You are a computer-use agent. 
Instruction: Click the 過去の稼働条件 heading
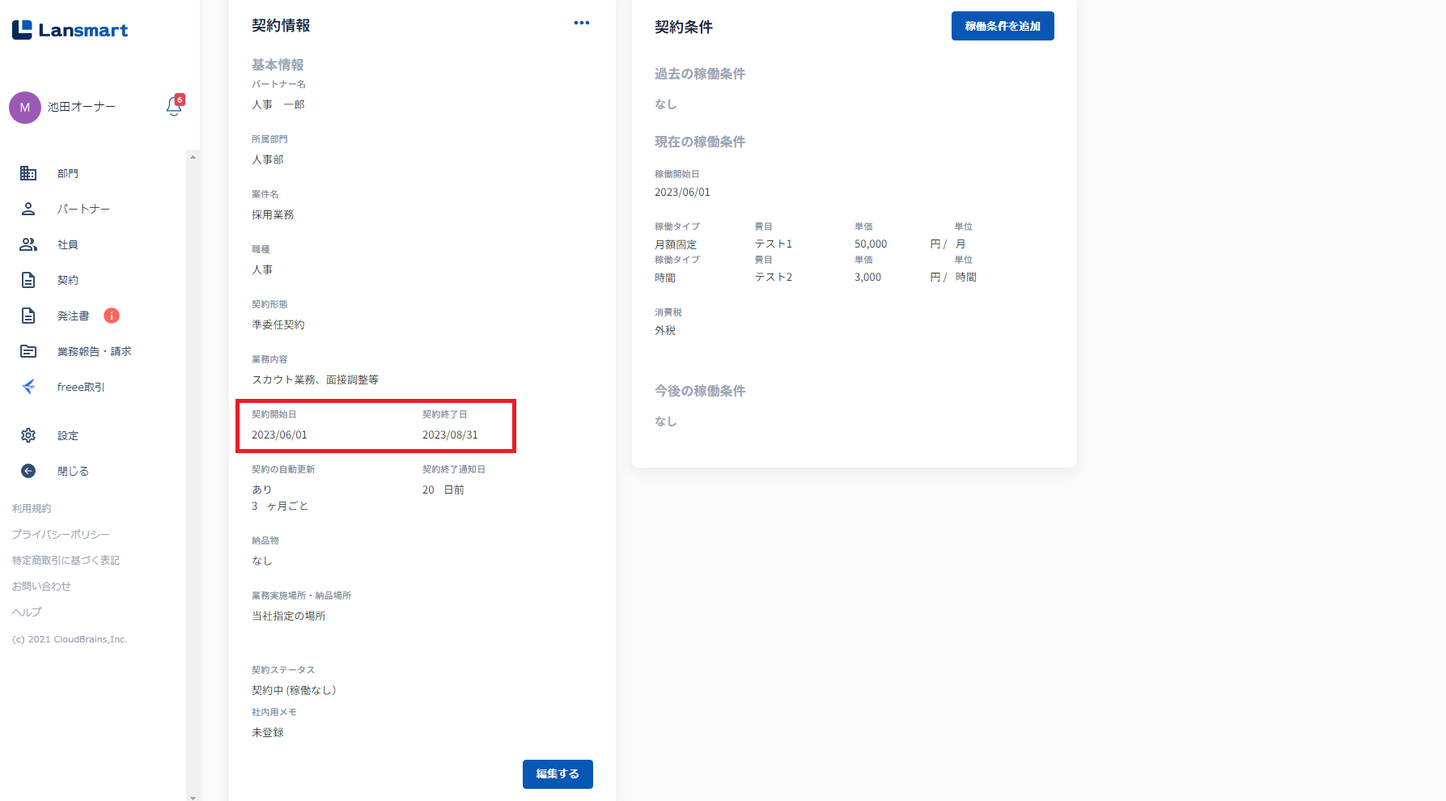tap(700, 74)
